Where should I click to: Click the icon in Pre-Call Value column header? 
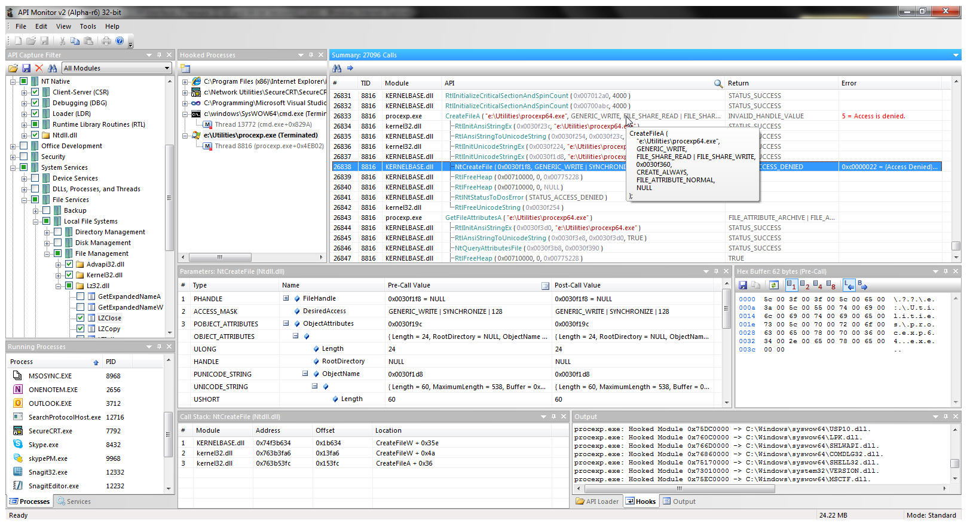[545, 286]
